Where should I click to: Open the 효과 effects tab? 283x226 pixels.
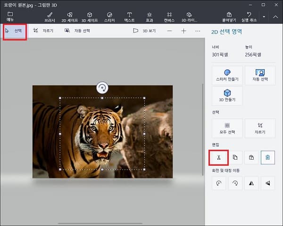[x=149, y=17]
